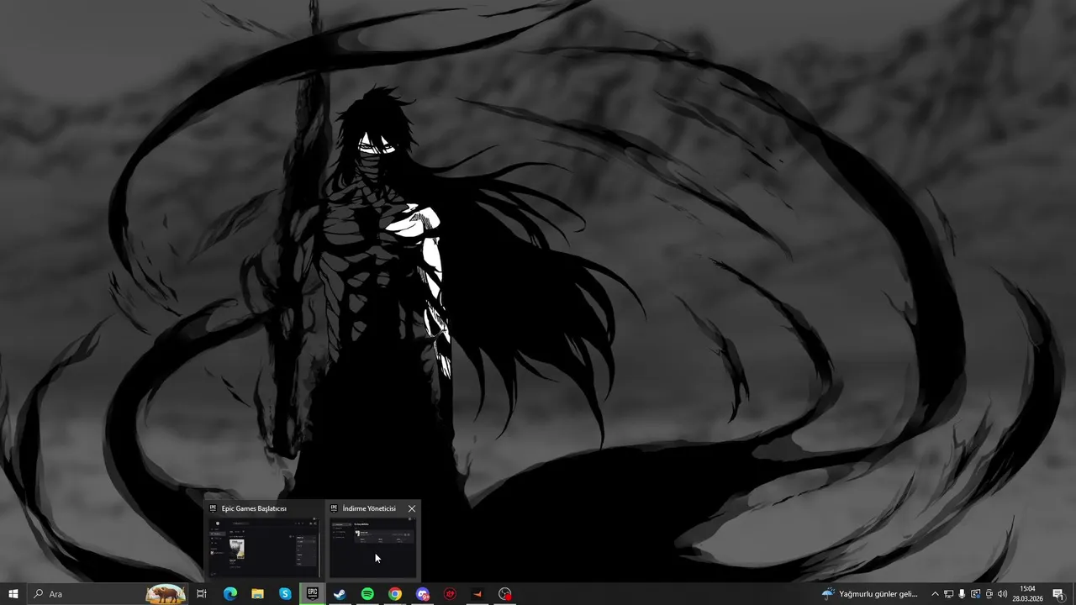The image size is (1076, 605).
Task: Open the Windows Start menu
Action: coord(13,594)
